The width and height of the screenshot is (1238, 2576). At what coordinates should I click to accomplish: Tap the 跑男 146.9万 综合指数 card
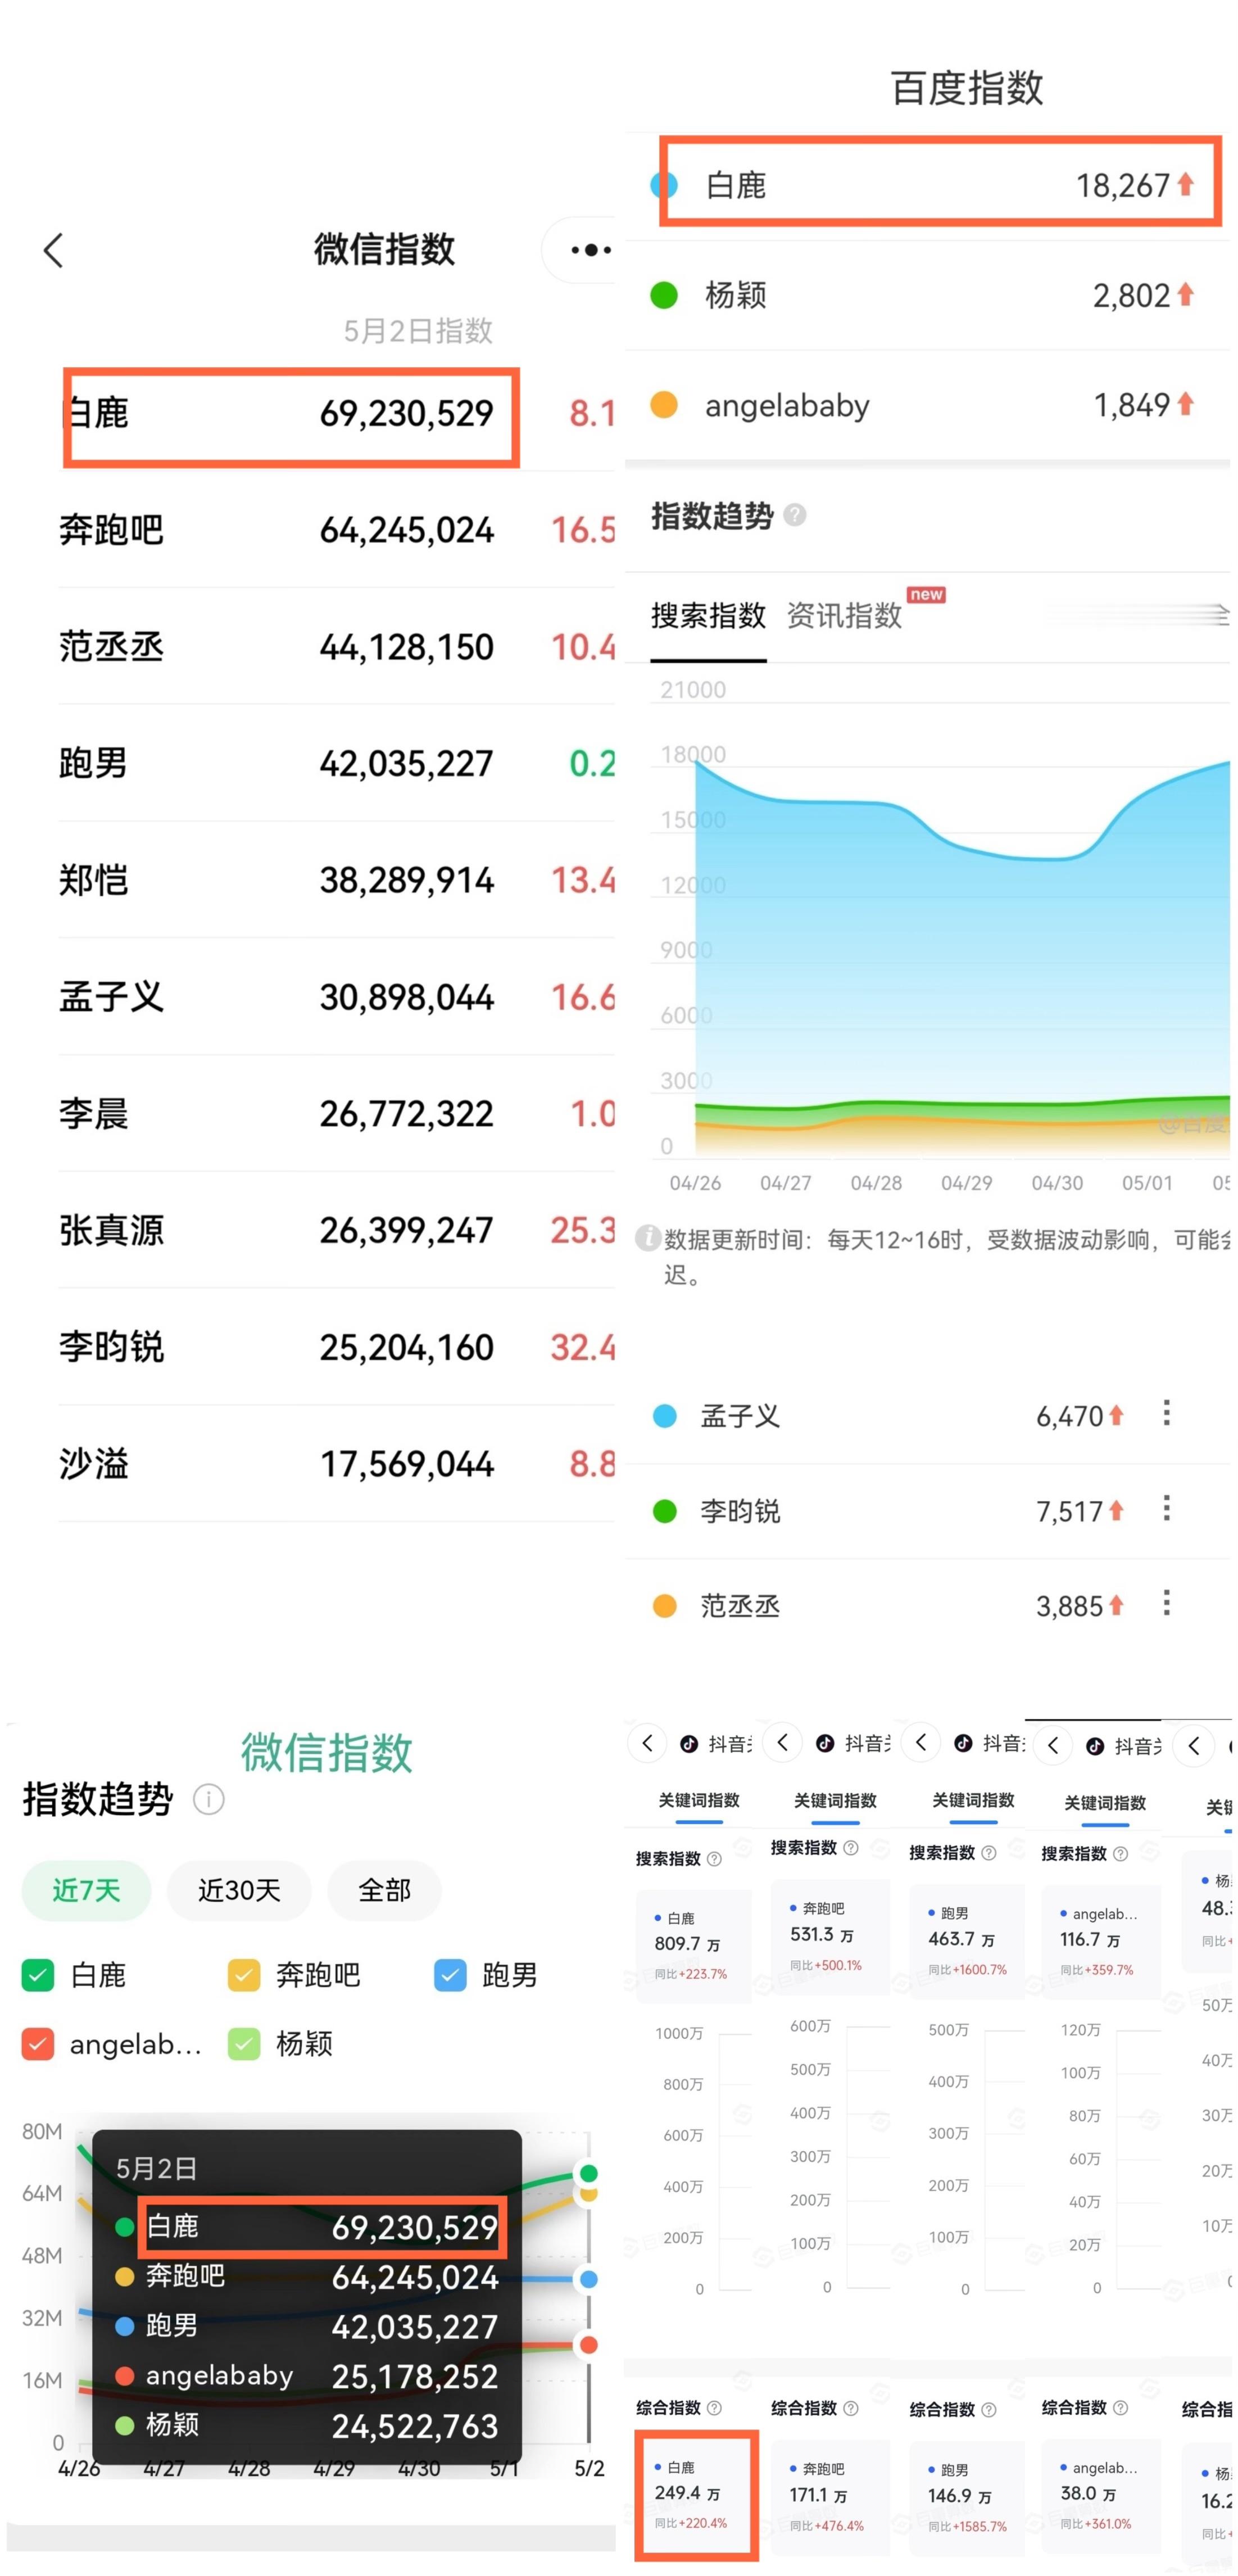[967, 2499]
